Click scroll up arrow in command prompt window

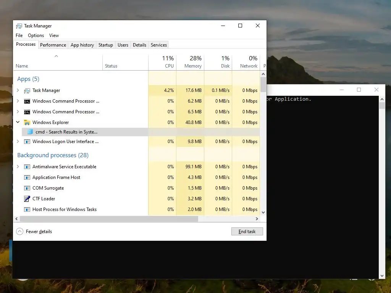coord(382,99)
